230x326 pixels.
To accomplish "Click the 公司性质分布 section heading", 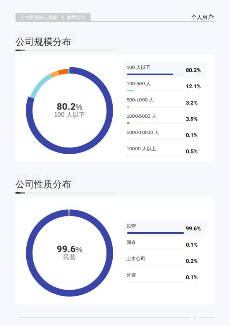I will (x=43, y=184).
